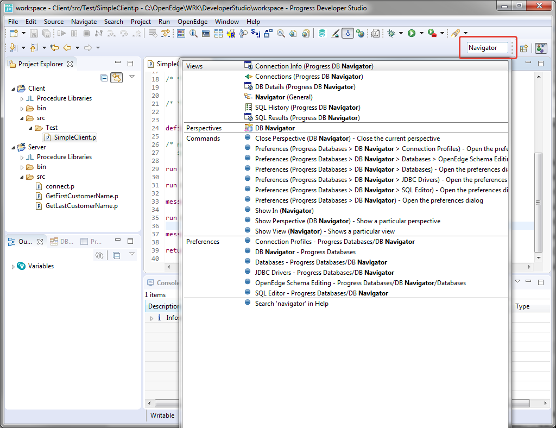
Task: Click the Step Return icon
Action: click(136, 33)
